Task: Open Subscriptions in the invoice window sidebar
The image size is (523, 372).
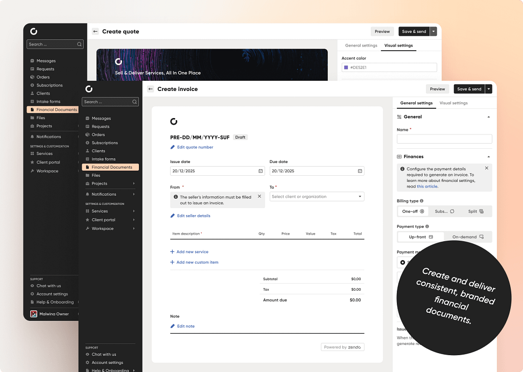Action: (x=104, y=143)
